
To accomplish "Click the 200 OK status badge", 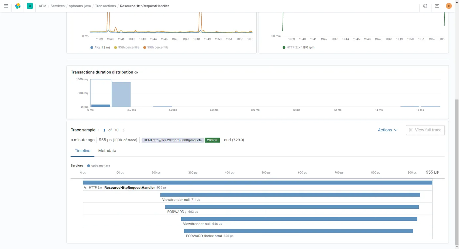I will tap(212, 140).
